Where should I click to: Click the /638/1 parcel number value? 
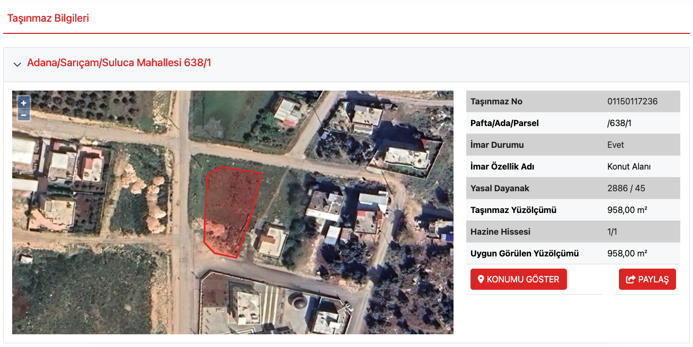tap(619, 123)
